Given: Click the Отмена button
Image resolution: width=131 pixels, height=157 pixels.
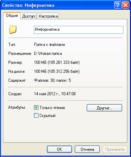Looking at the screenshot, I should (87, 149).
